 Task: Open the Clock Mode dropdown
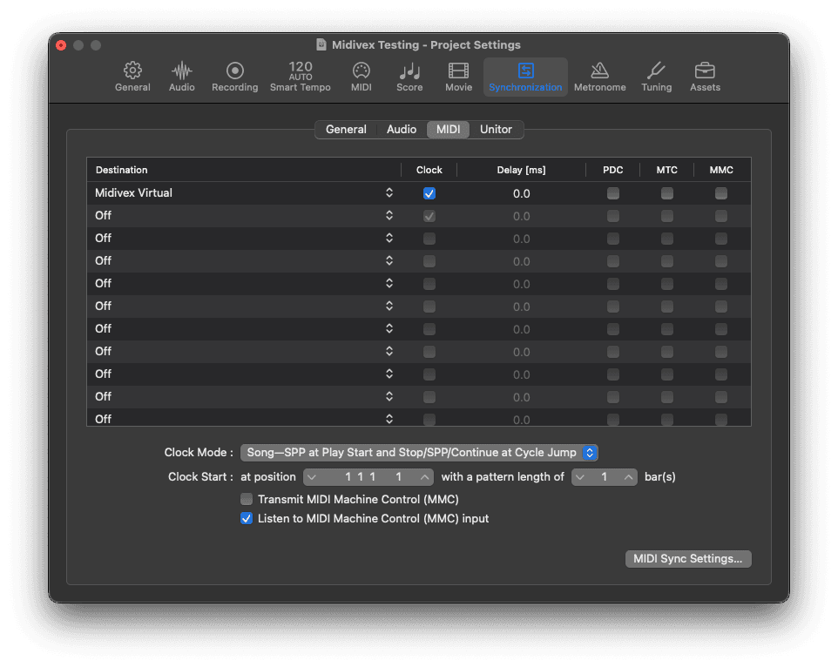tap(419, 452)
